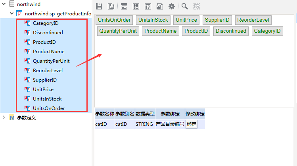The image size is (297, 166).
Task: Click the field icon next to CategoryID
Action: click(x=27, y=23)
